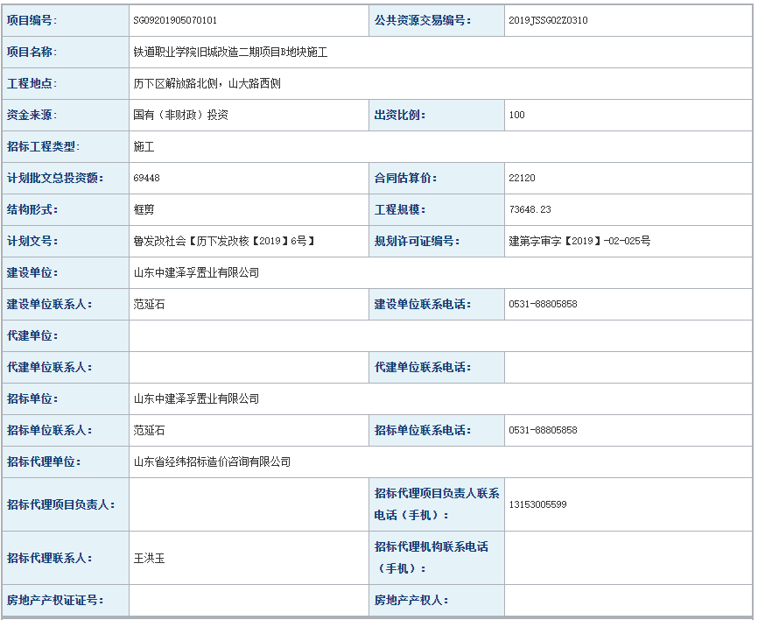Click the planning permit number 建第字审字【2019】-02-025号
This screenshot has height=620, width=758.
click(579, 241)
